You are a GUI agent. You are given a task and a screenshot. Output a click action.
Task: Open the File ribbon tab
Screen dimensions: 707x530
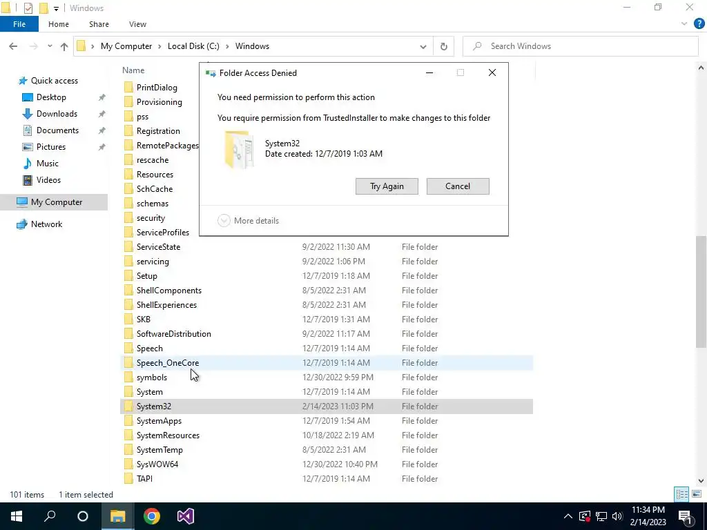tap(19, 24)
